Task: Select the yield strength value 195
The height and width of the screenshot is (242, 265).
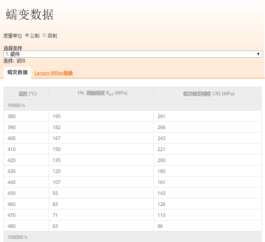Action: (x=57, y=116)
